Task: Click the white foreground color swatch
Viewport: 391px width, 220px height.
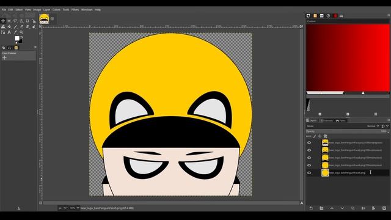Action: click(x=17, y=38)
